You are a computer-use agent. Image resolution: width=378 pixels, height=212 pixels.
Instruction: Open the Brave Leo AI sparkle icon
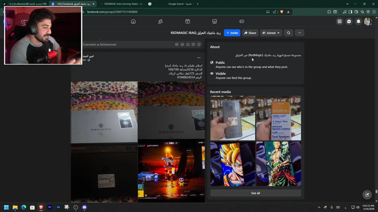click(362, 12)
